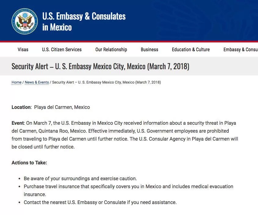Click 'in Mexico' header subtitle text
Image resolution: width=258 pixels, height=215 pixels.
tap(57, 27)
